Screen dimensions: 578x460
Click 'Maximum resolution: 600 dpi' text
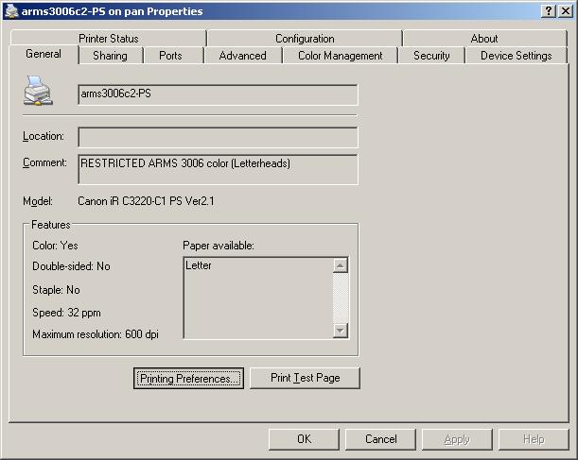tap(96, 334)
